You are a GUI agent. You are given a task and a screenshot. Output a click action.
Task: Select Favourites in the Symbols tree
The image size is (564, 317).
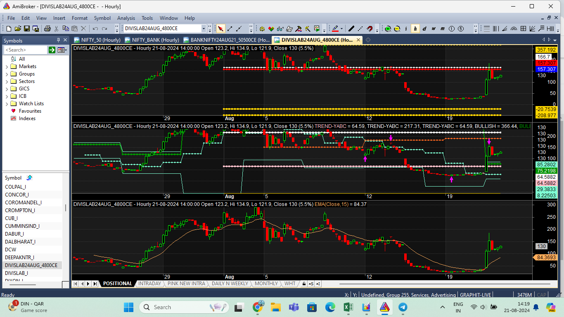(x=30, y=111)
